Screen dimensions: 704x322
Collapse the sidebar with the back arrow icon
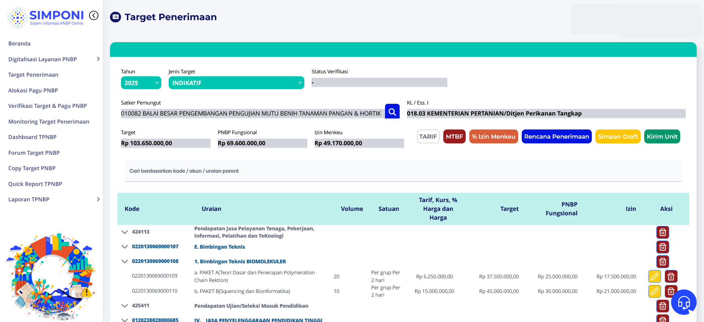click(94, 15)
